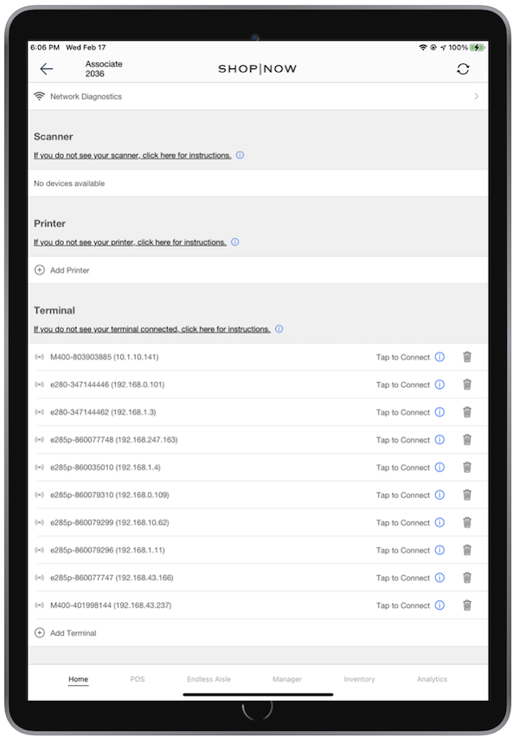The image size is (519, 737).
Task: Tap to Connect for e285p-860077748
Action: click(402, 440)
